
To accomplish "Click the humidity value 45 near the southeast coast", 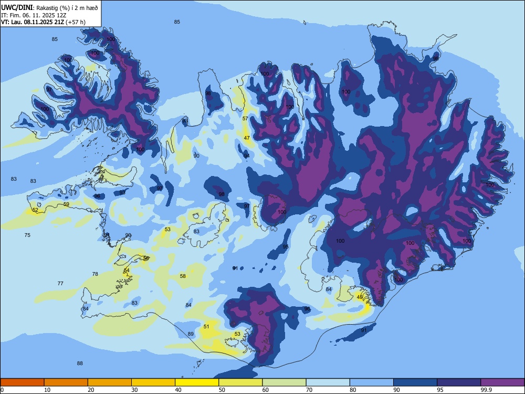I will click(360, 297).
